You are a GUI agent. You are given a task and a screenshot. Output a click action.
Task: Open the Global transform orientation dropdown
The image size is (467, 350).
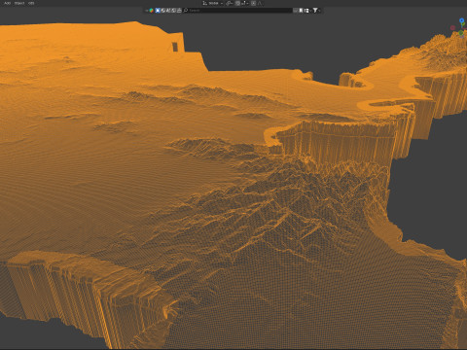213,3
